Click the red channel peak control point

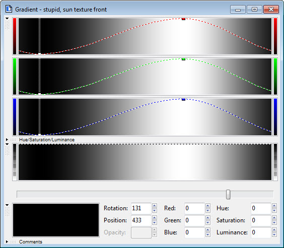point(183,19)
